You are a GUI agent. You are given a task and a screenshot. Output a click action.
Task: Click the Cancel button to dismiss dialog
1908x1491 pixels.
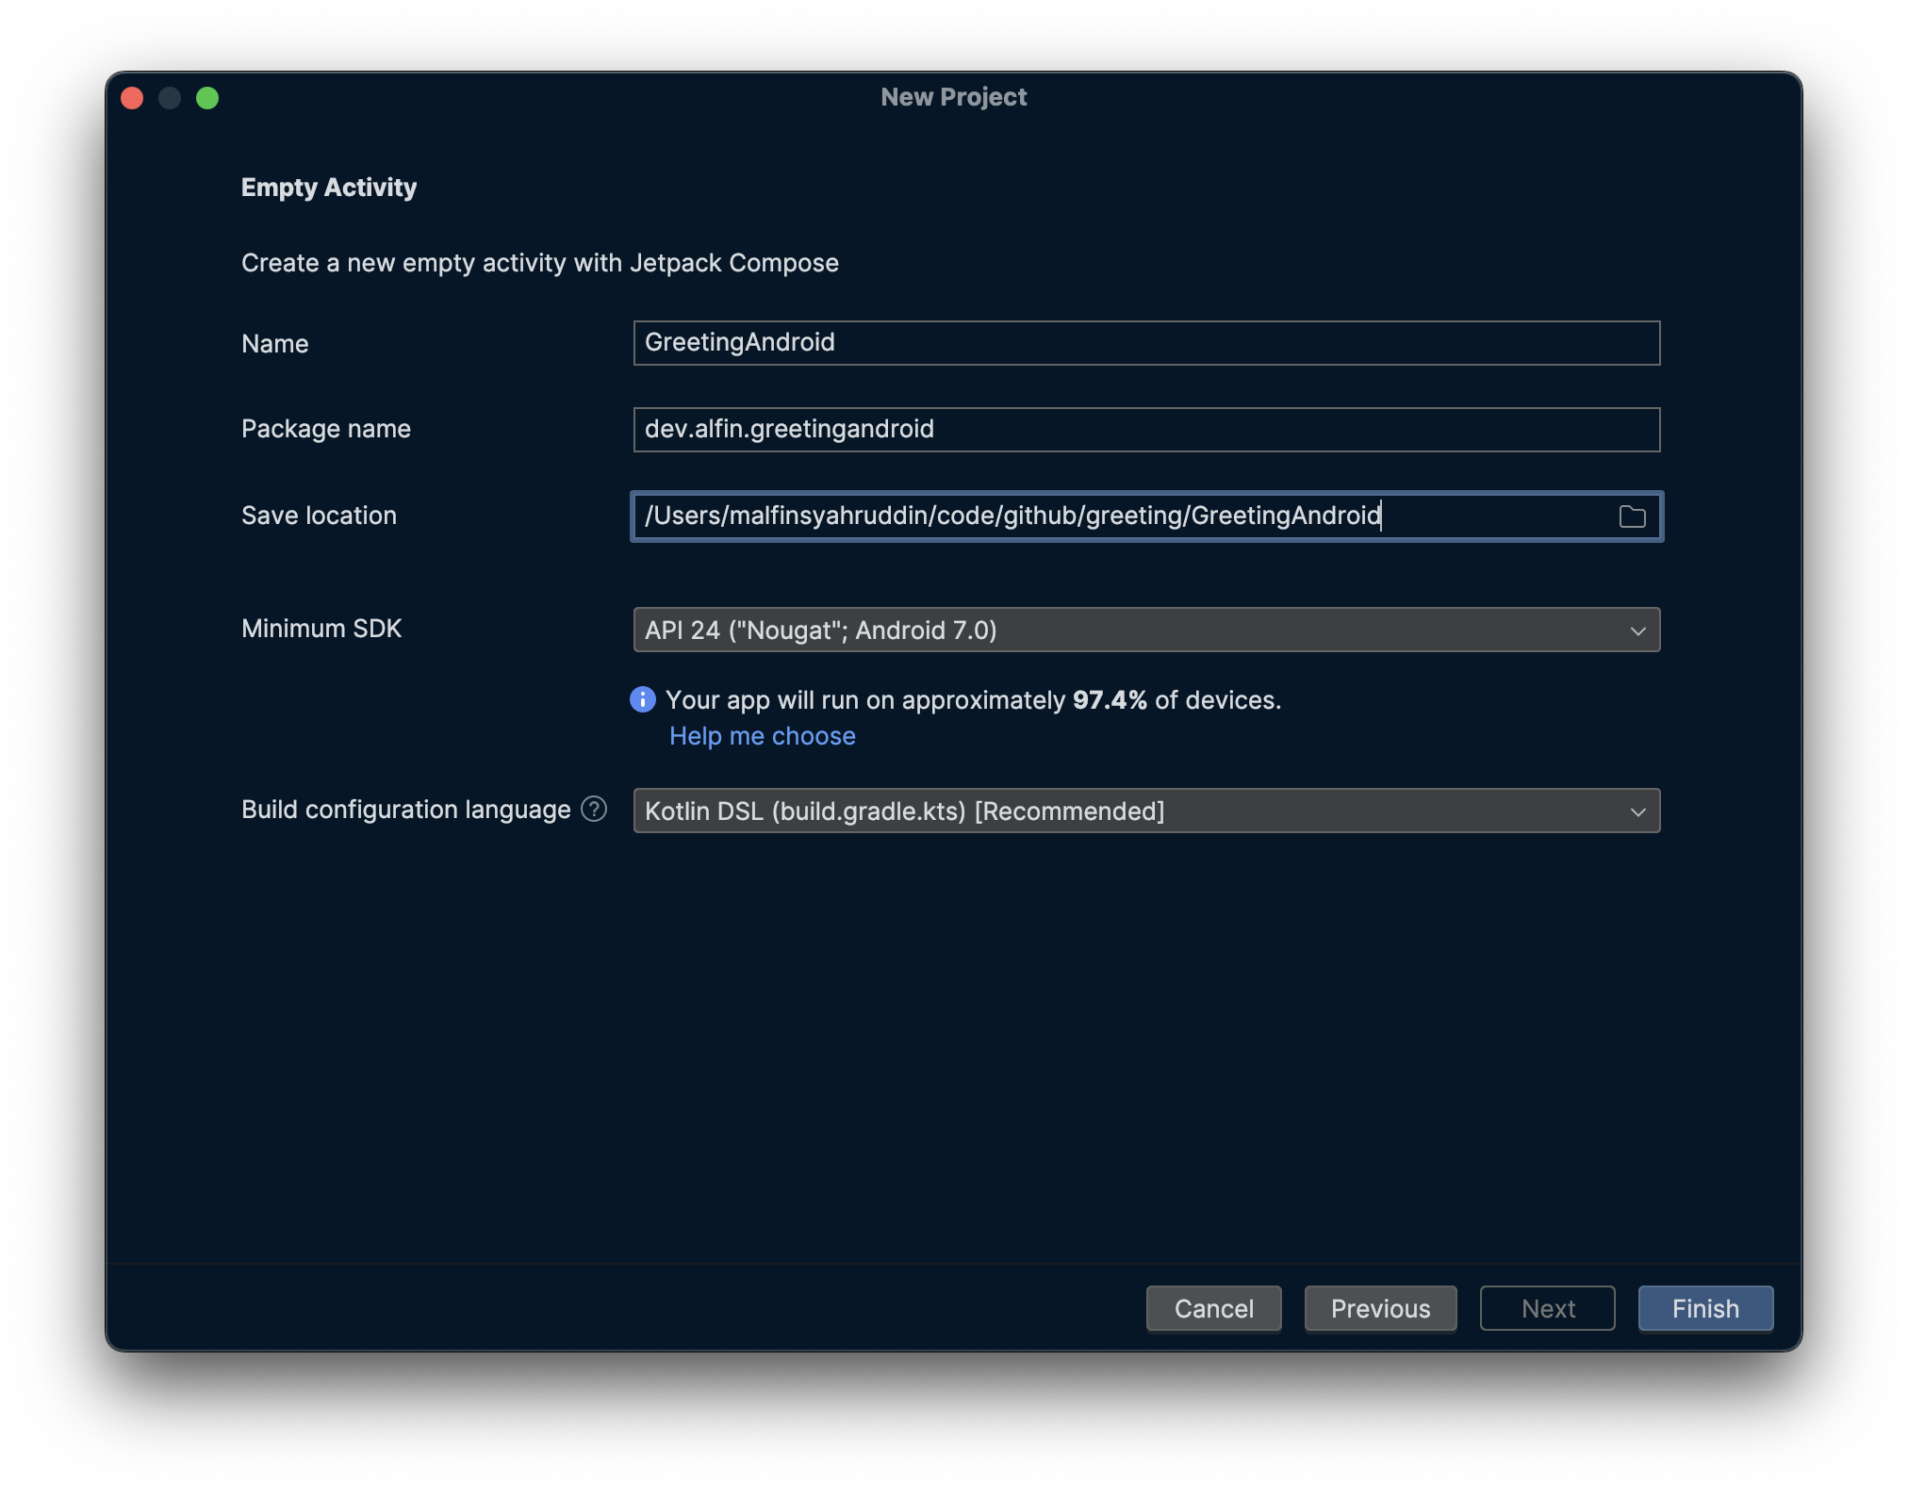click(x=1214, y=1307)
